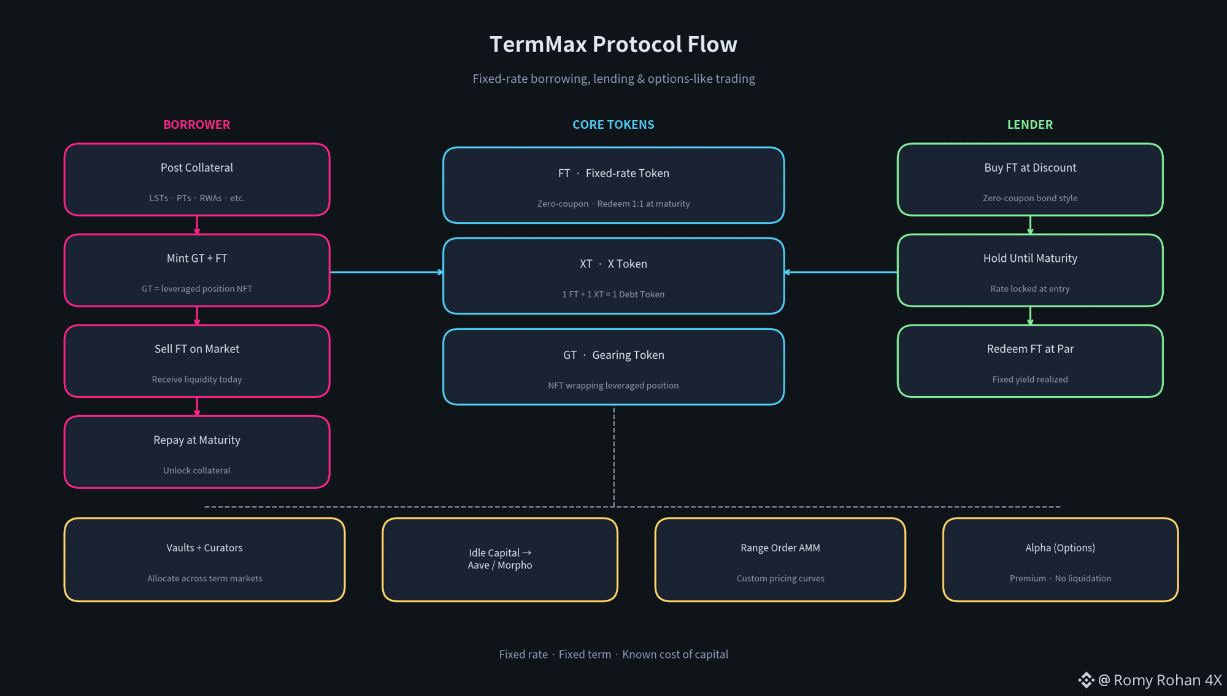The image size is (1227, 696).
Task: Select the Hold Until Maturity box
Action: click(1030, 270)
